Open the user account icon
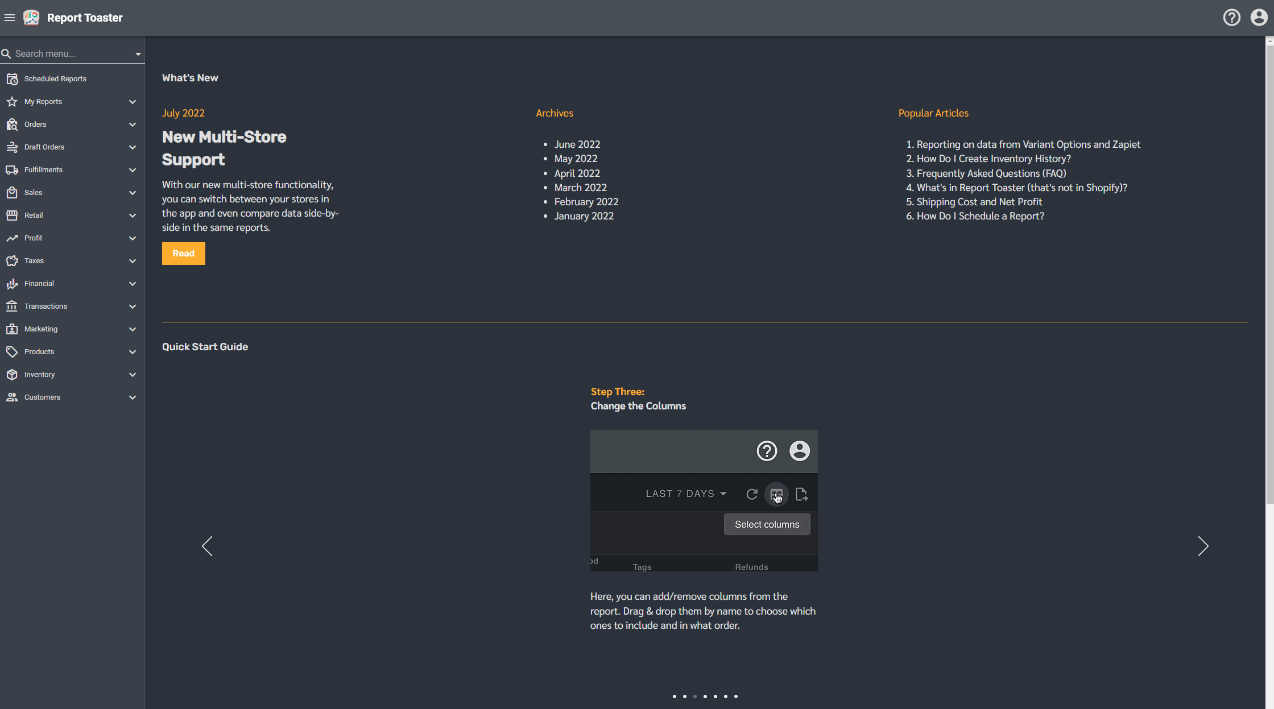Image resolution: width=1274 pixels, height=709 pixels. pos(1259,18)
